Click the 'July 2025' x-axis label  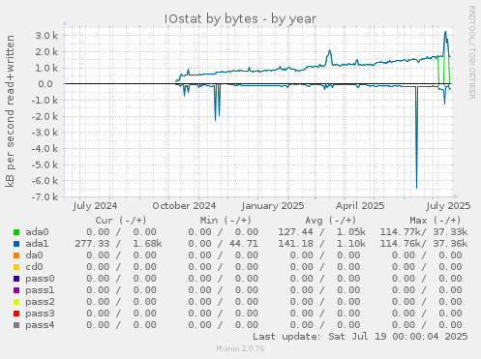[448, 206]
